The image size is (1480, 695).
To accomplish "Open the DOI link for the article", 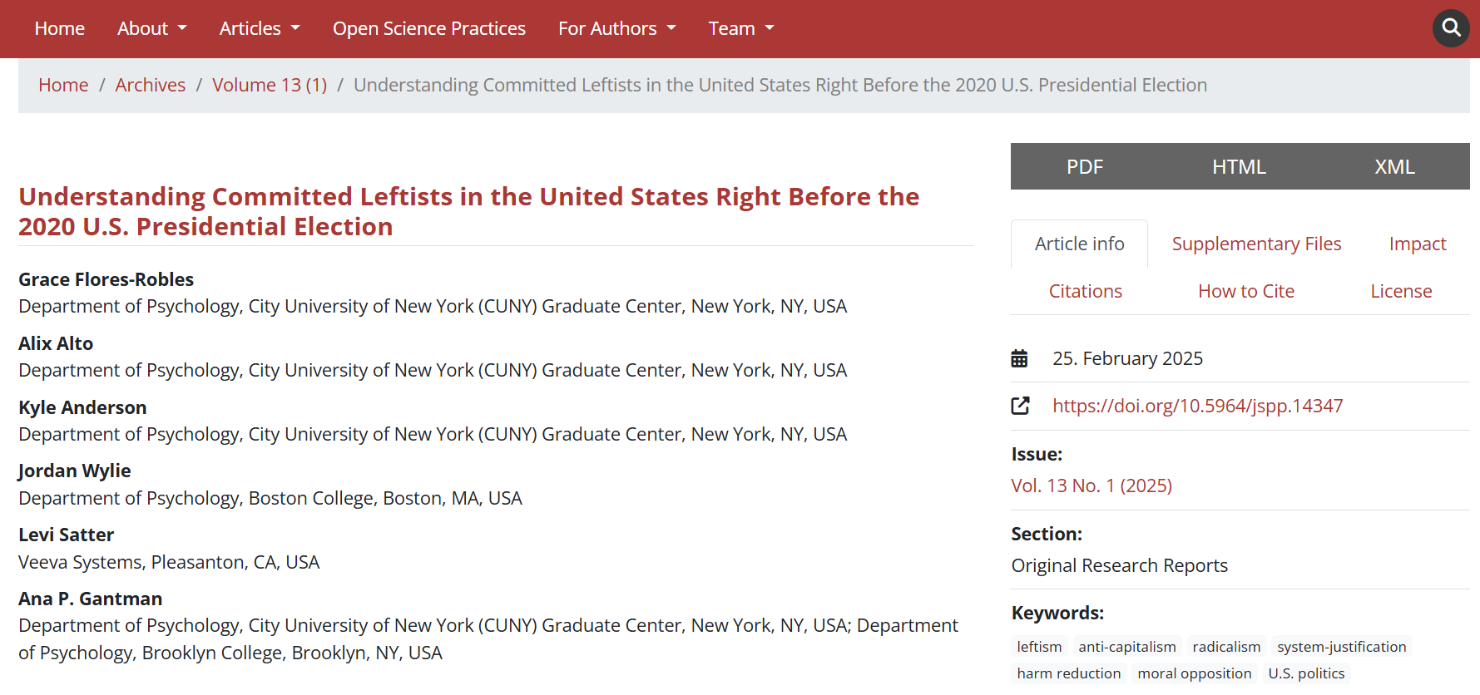I will click(x=1197, y=406).
